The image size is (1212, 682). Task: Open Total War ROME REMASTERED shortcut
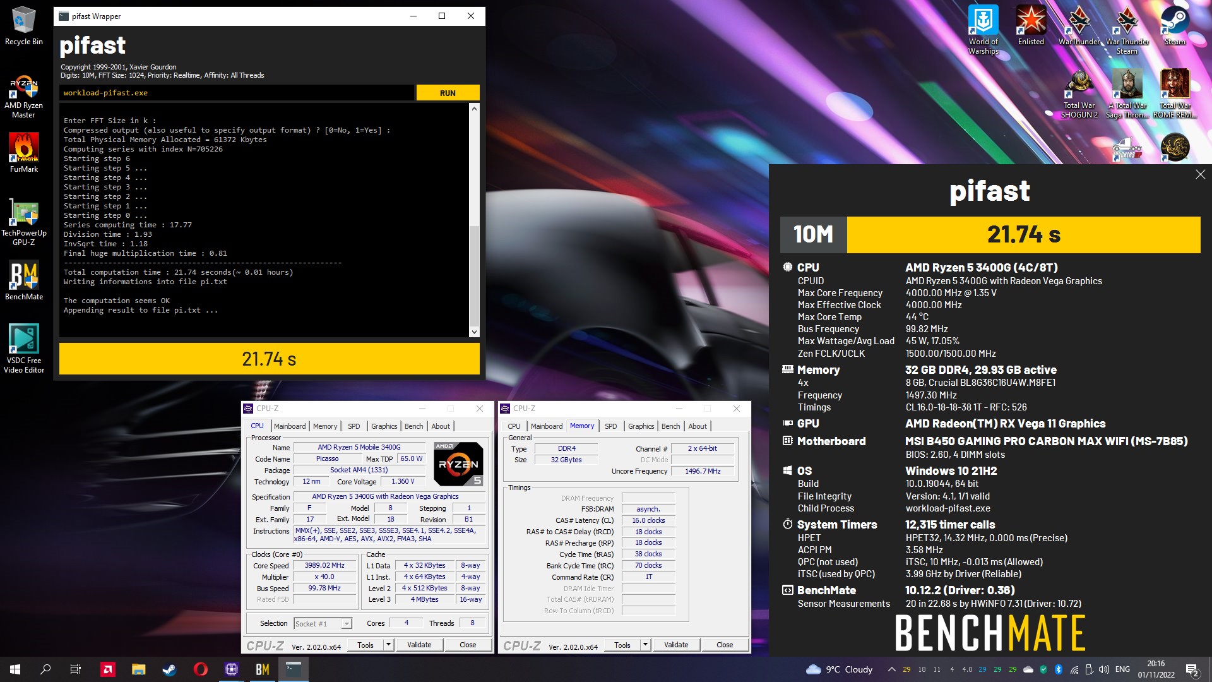click(1175, 93)
